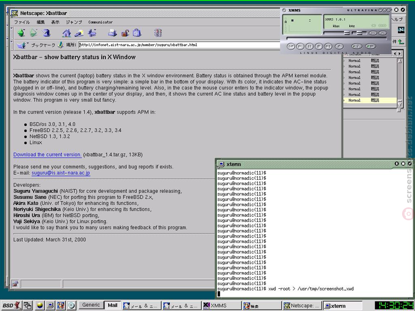This screenshot has height=311, width=415.
Task: Collapse the Netscape location toolbar handle
Action: click(x=12, y=45)
